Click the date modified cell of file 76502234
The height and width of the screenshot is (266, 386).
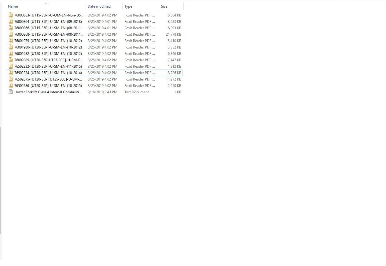(x=102, y=73)
